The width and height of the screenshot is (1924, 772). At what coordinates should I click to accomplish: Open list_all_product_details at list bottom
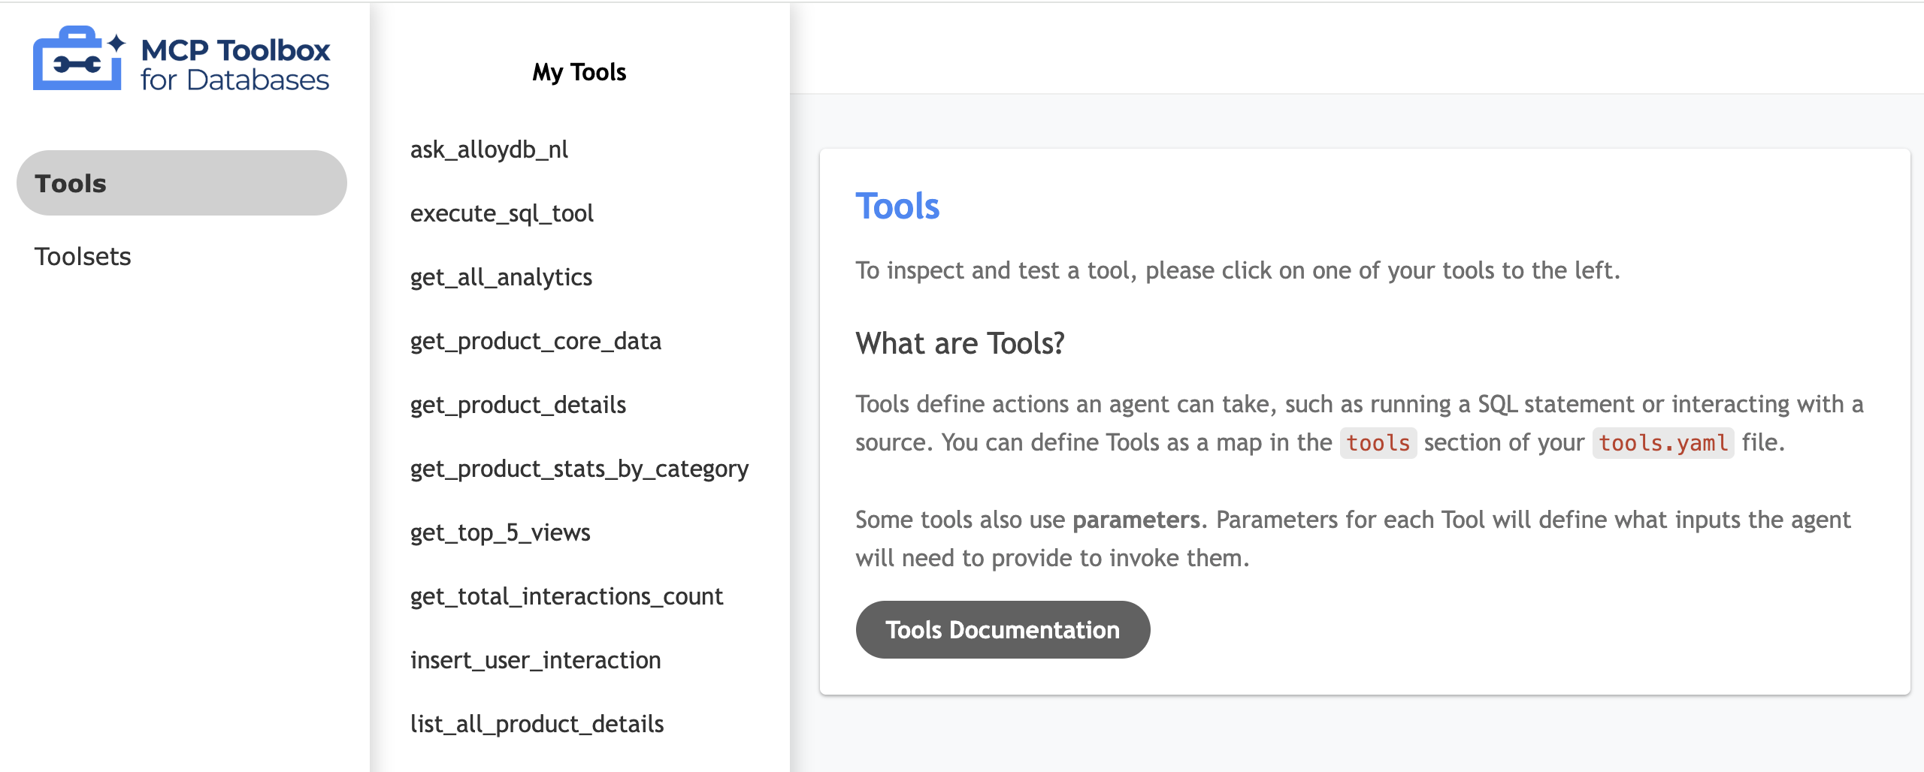pyautogui.click(x=537, y=723)
